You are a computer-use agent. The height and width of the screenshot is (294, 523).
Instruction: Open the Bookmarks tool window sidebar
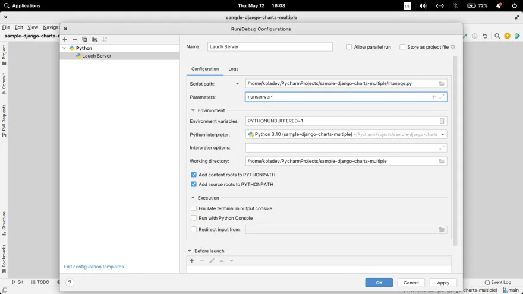pyautogui.click(x=4, y=259)
